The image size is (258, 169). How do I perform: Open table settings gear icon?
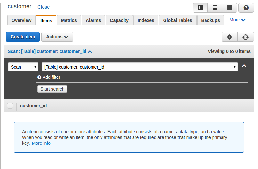[x=230, y=37]
